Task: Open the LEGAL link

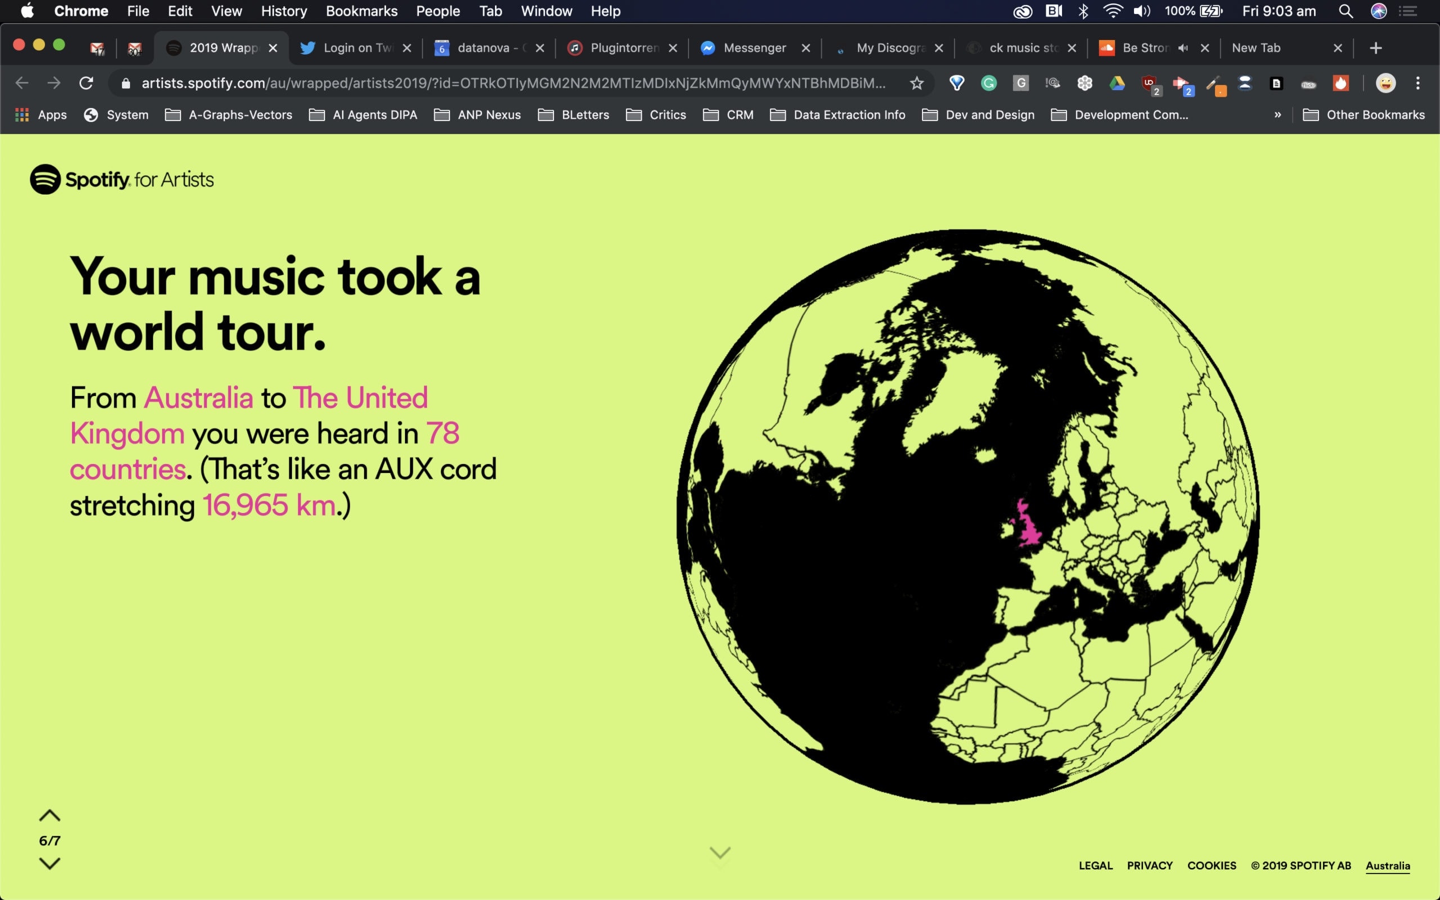Action: (x=1096, y=866)
